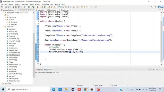
Task: Open WhatsApp from the taskbar
Action: point(60,89)
